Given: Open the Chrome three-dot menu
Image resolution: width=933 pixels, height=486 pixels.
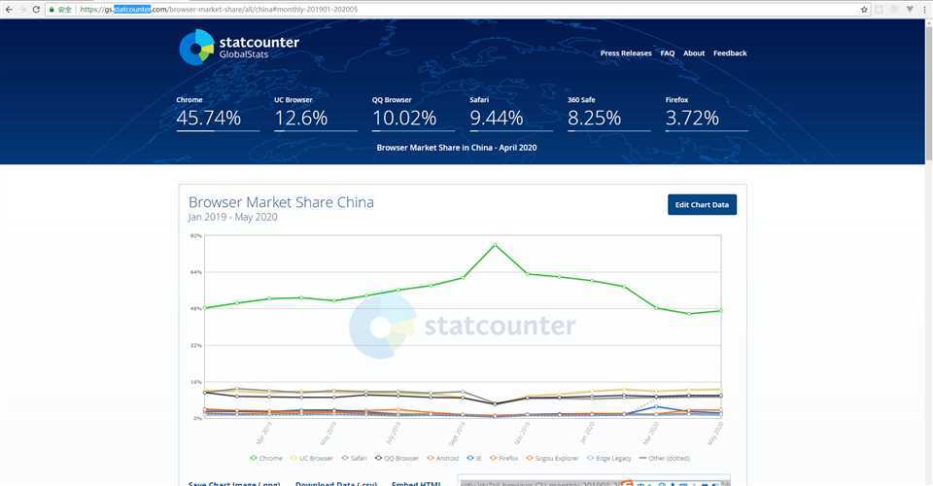Looking at the screenshot, I should pos(924,10).
